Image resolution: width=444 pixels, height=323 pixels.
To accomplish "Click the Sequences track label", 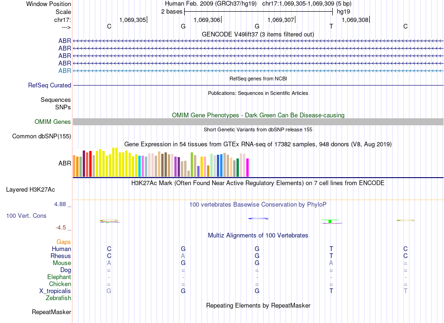I will (56, 100).
